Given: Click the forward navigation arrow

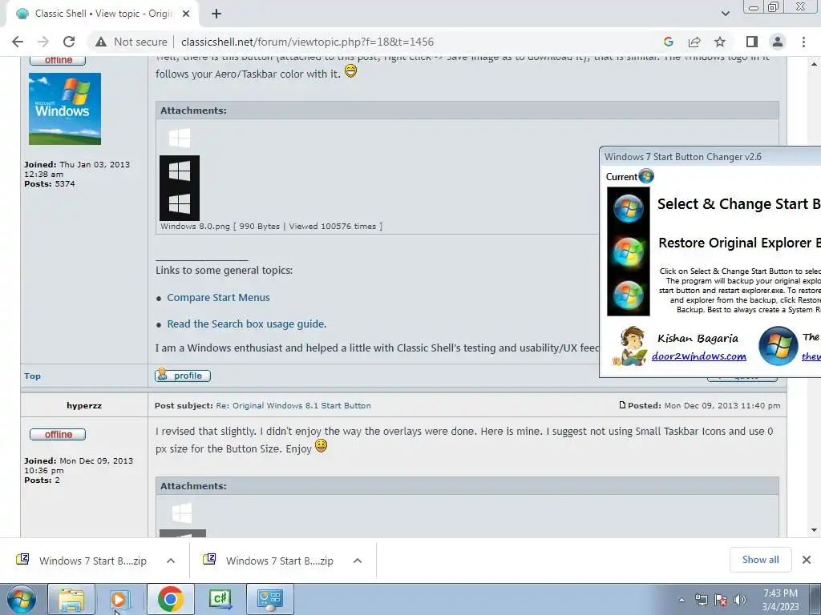Looking at the screenshot, I should tap(43, 42).
